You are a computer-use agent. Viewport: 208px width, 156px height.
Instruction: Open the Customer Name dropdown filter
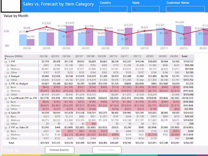pyautogui.click(x=185, y=9)
